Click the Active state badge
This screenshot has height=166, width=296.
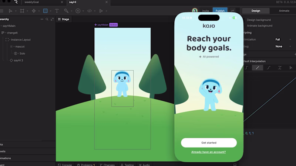click(x=114, y=25)
